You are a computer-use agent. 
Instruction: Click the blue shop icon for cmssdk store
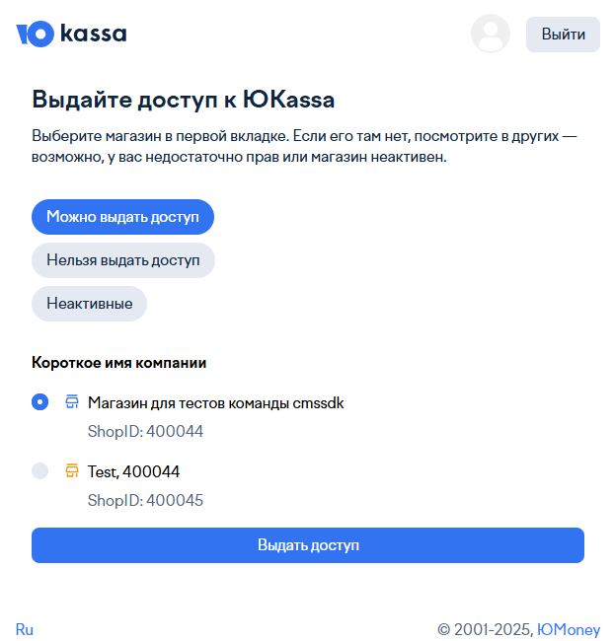[x=72, y=402]
